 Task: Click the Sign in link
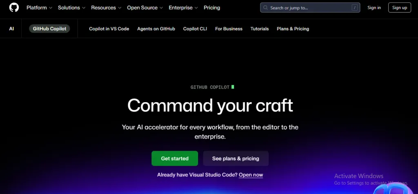[374, 8]
